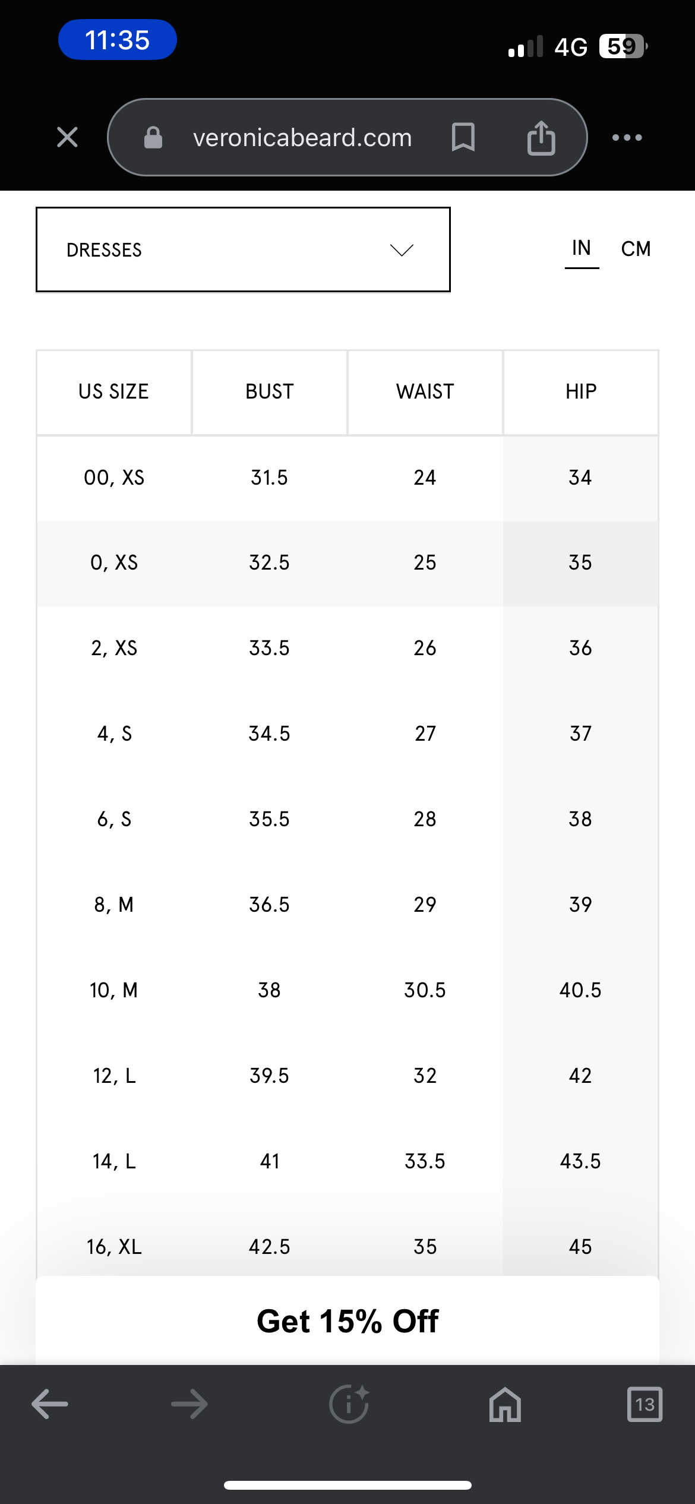Open the tabs counter showing 13
The image size is (695, 1504).
pos(645,1404)
